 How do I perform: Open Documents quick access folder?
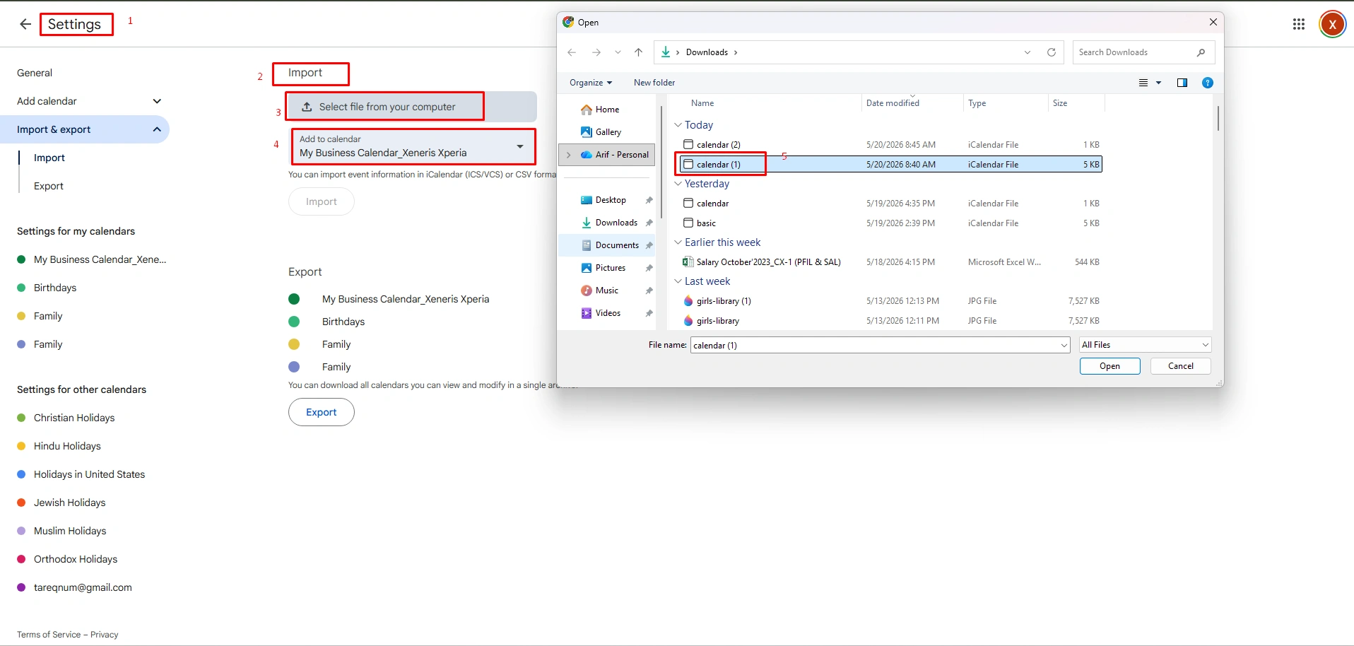tap(616, 245)
